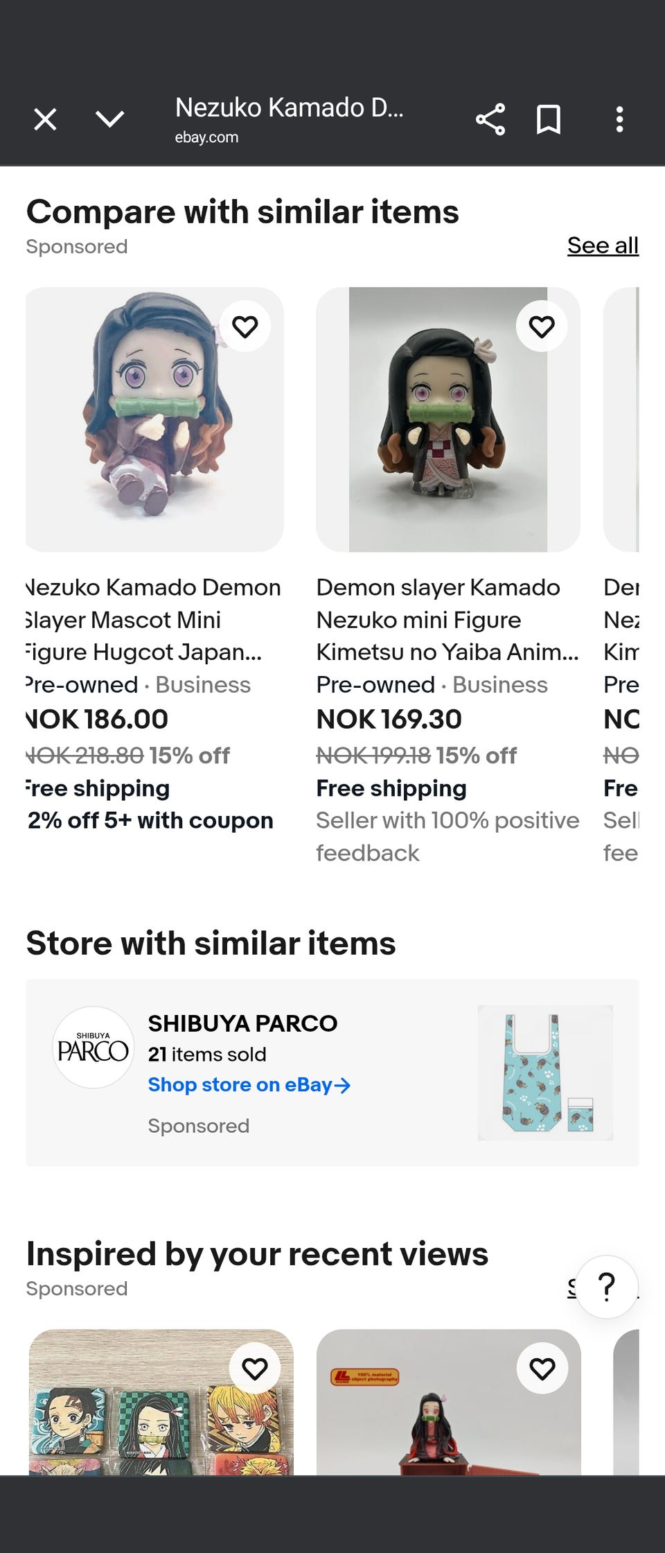Image resolution: width=665 pixels, height=1553 pixels.
Task: Open the blue tote bag store thumbnail
Action: coord(545,1073)
